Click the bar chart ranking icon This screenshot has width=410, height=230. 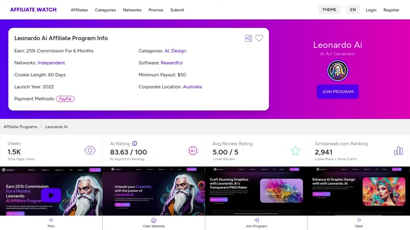[398, 150]
